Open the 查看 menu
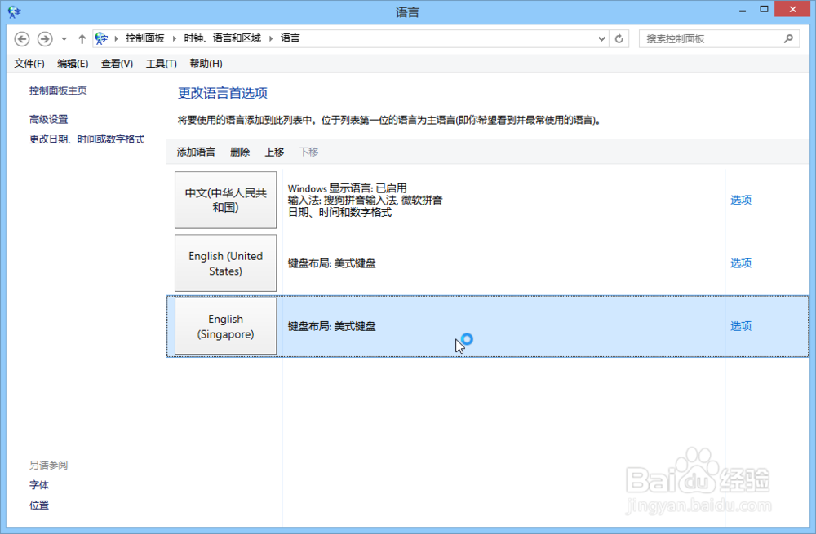 (x=116, y=63)
